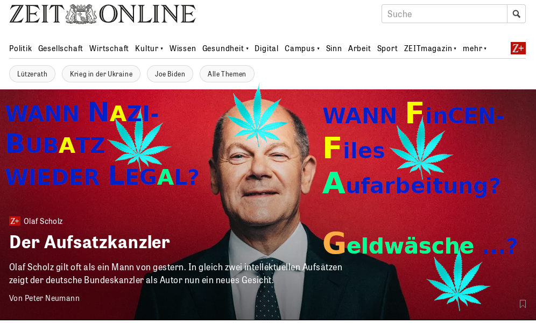This screenshot has height=323, width=536.
Task: Open the Z+ subscription icon in navigation
Action: [x=518, y=48]
